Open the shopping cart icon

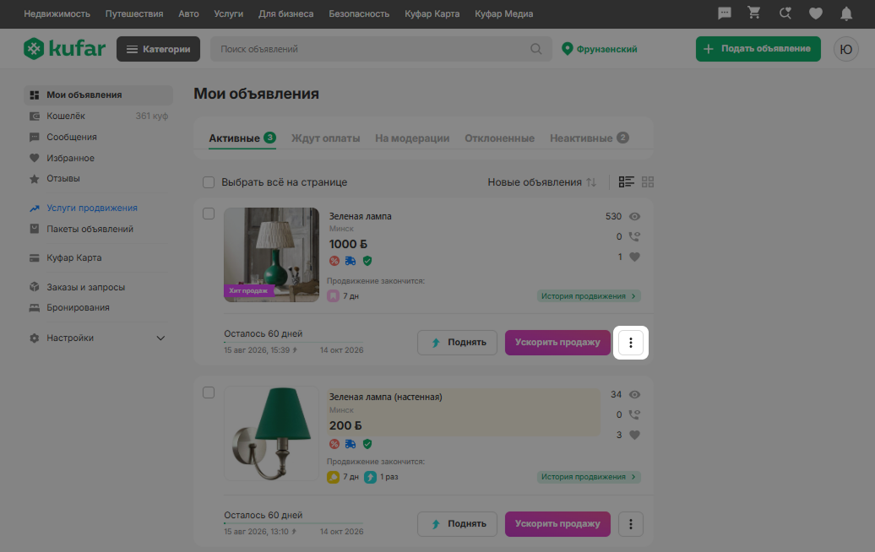click(754, 13)
